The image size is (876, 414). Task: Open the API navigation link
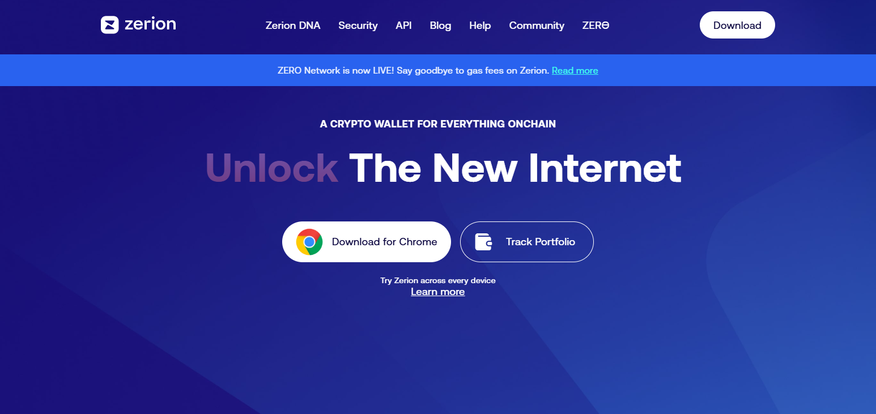point(403,25)
